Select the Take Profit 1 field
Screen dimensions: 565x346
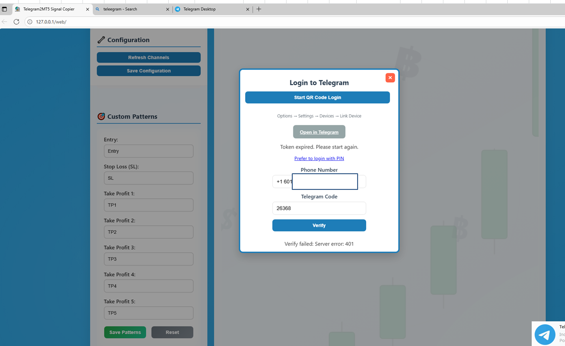(148, 205)
